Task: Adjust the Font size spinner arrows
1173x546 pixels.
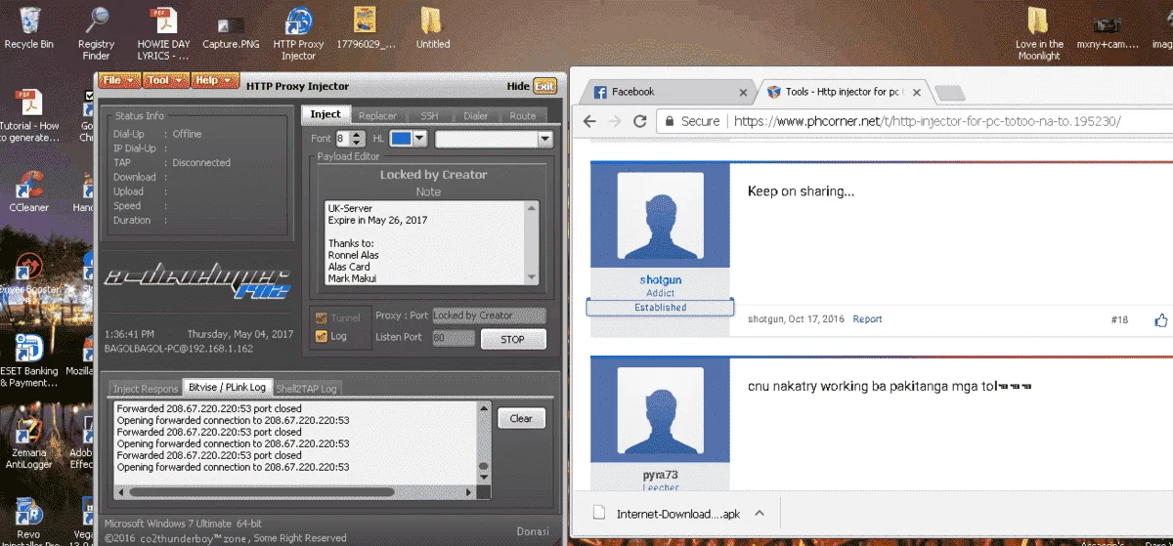Action: [358, 140]
